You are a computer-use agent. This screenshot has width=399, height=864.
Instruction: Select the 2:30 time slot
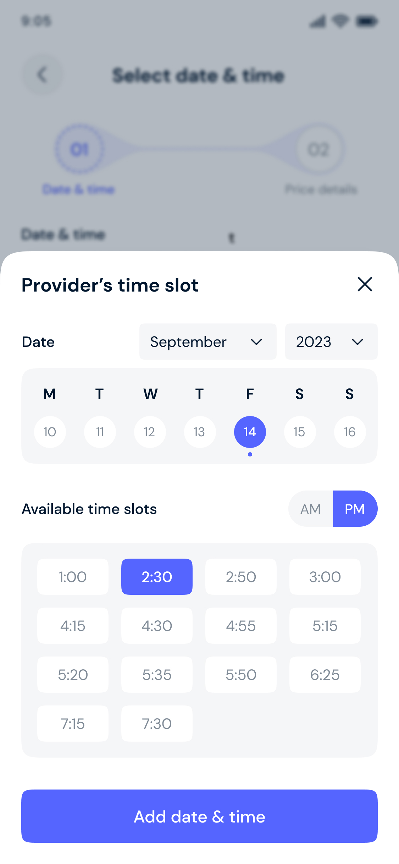tap(157, 577)
